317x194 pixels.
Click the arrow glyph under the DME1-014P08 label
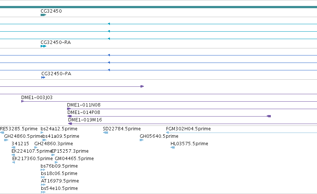tap(69, 116)
